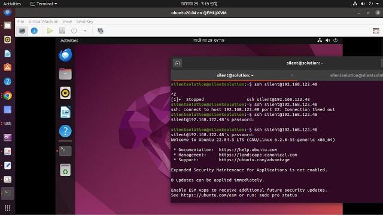Screen dimensions: 383x215
Task: Click 'Expanded Security Maintenance' line in terminal
Action: point(249,170)
